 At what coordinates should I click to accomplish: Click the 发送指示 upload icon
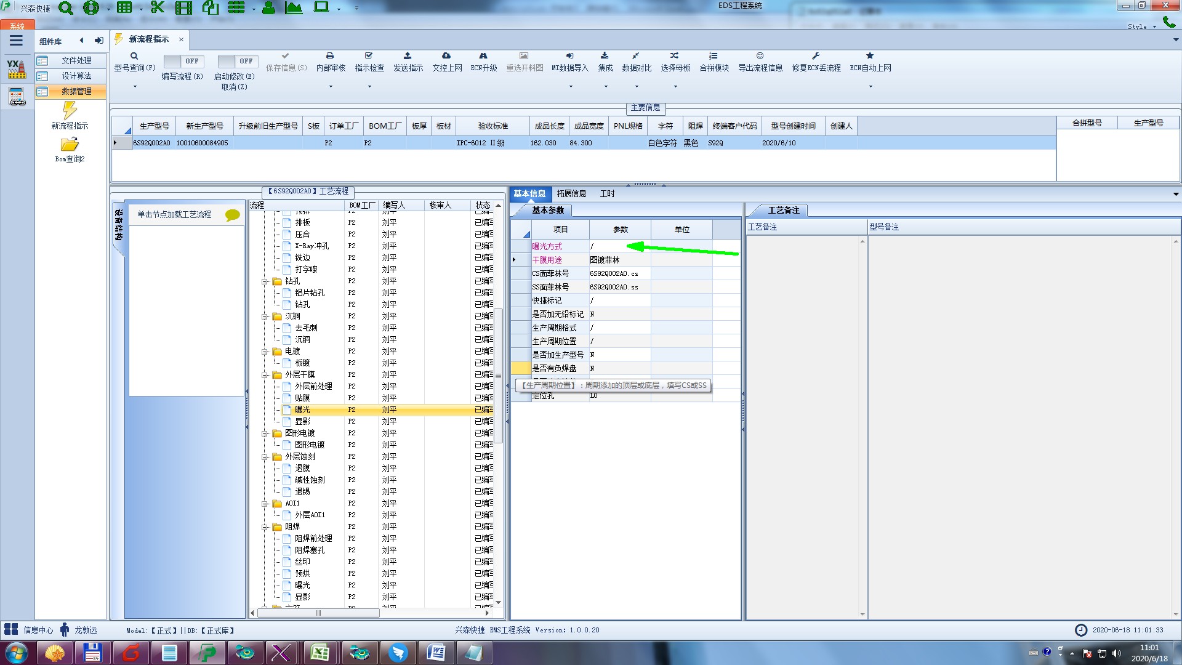[408, 56]
